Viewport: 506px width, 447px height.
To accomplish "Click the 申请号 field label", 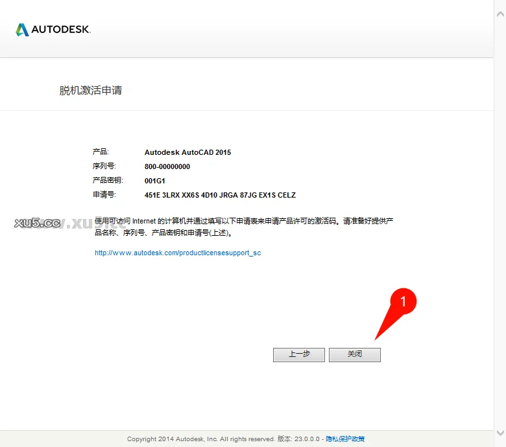I will [x=104, y=194].
